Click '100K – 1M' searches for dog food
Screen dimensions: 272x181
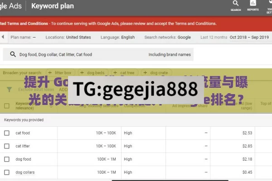[107, 159]
